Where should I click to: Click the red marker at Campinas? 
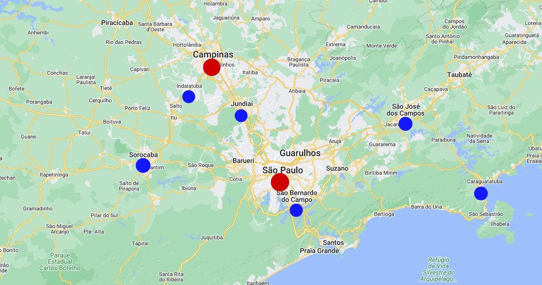(211, 67)
